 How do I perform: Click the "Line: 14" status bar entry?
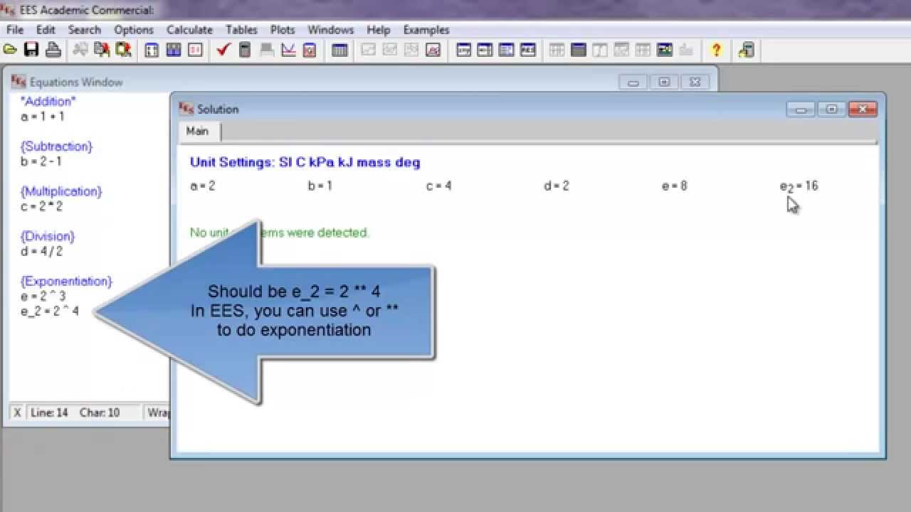coord(49,412)
